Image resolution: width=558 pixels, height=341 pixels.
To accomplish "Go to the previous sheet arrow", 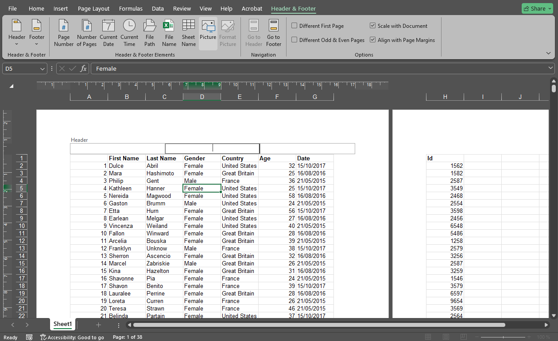I will [12, 325].
